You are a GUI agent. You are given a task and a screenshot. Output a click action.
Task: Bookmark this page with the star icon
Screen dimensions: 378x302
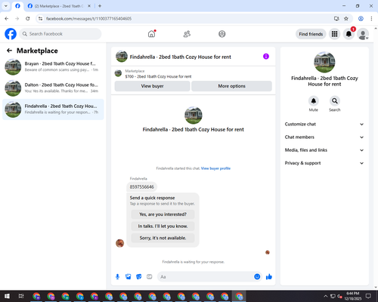pyautogui.click(x=346, y=19)
